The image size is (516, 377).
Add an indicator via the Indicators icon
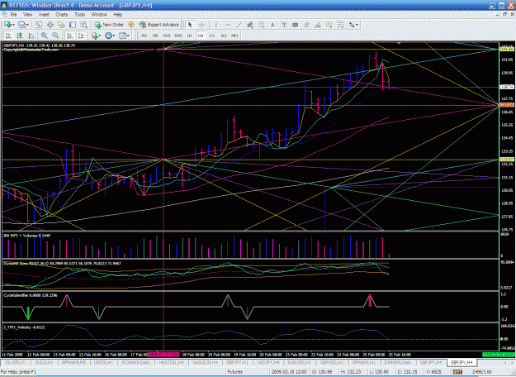tap(95, 36)
